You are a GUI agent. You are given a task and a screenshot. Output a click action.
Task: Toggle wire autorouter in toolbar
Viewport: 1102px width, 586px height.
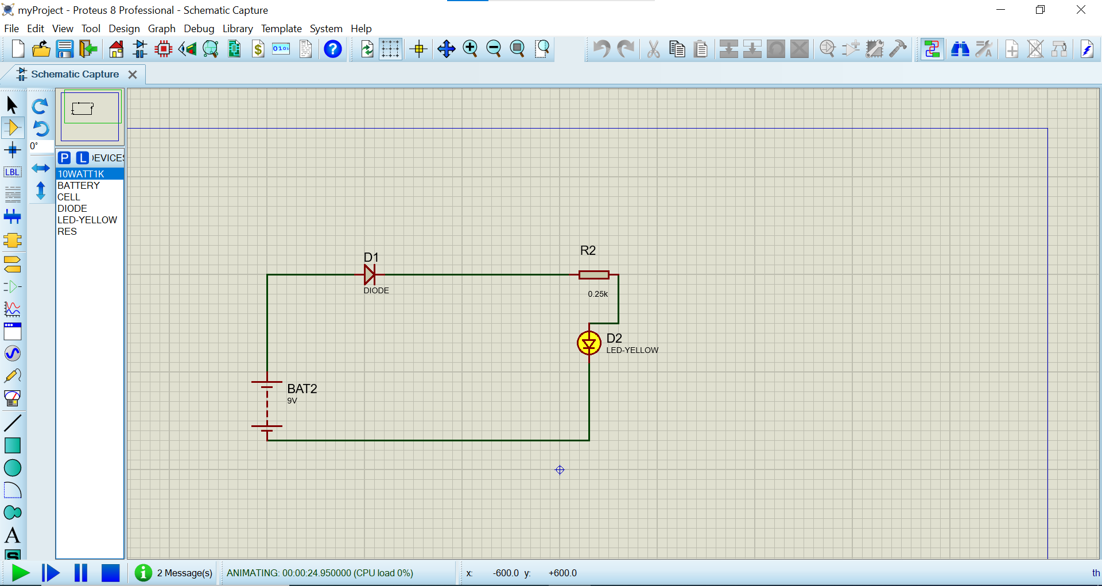pyautogui.click(x=932, y=49)
